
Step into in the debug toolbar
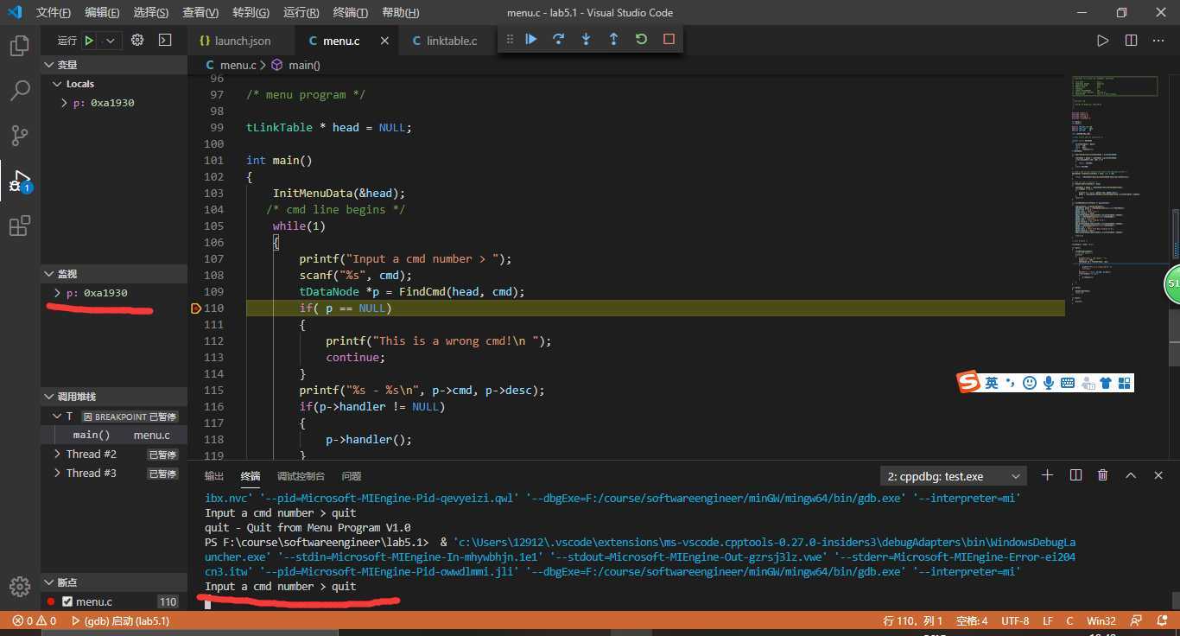[x=587, y=39]
